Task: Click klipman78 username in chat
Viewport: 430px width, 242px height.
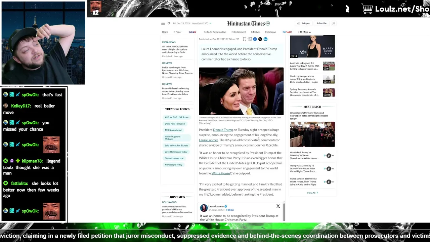Action: coord(32,161)
